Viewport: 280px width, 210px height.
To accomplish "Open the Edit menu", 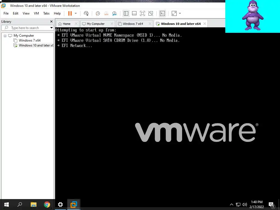I will (16, 13).
